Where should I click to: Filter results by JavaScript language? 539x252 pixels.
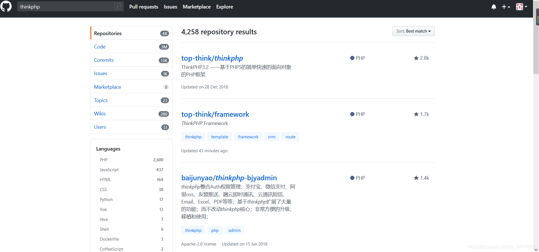[x=131, y=170]
